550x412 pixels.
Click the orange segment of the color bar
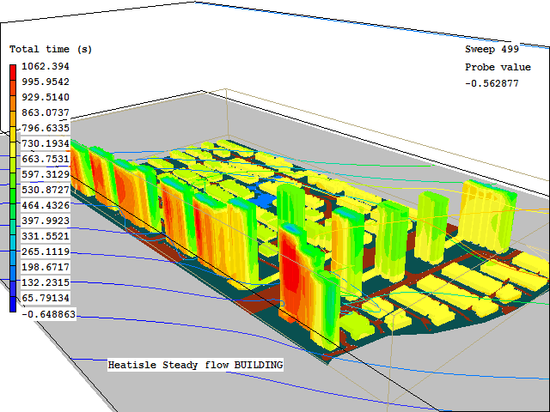click(12, 112)
